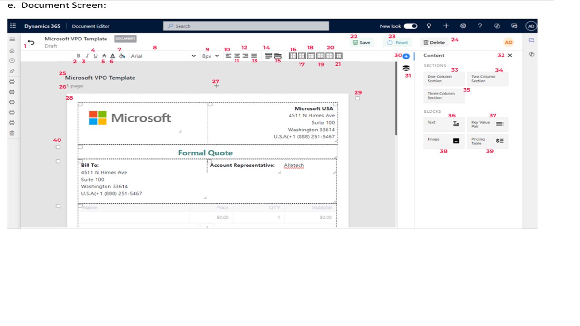This screenshot has height=326, width=580.
Task: Add a Key Value Pair block
Action: [x=488, y=124]
